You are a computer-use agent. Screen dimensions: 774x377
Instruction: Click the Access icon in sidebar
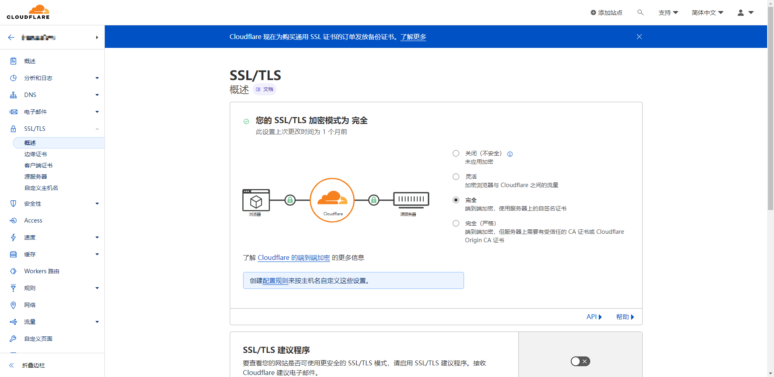[x=13, y=220]
